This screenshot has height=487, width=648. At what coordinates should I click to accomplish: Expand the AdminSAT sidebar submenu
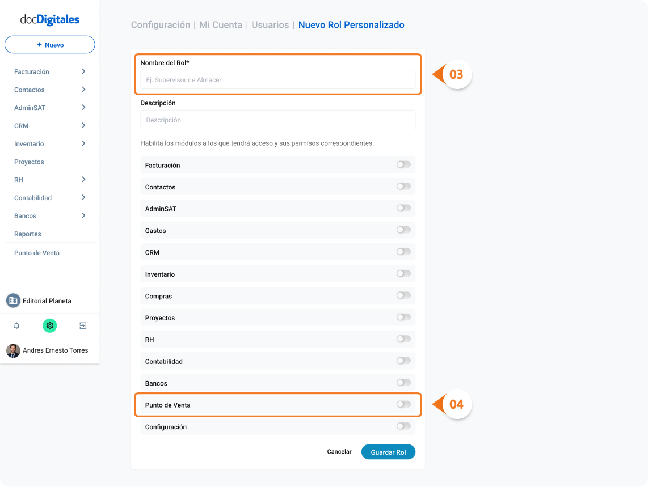pos(83,107)
